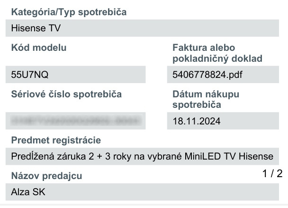Click the year 2024 in purchase date
Screen dimensions: 288x208
[x=211, y=121]
